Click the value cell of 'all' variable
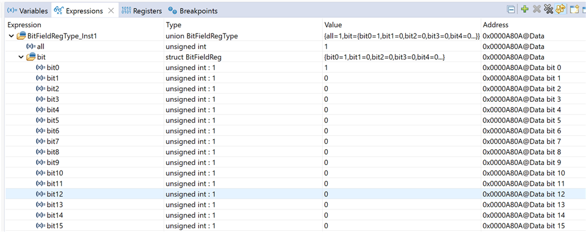586x232 pixels. (402, 47)
